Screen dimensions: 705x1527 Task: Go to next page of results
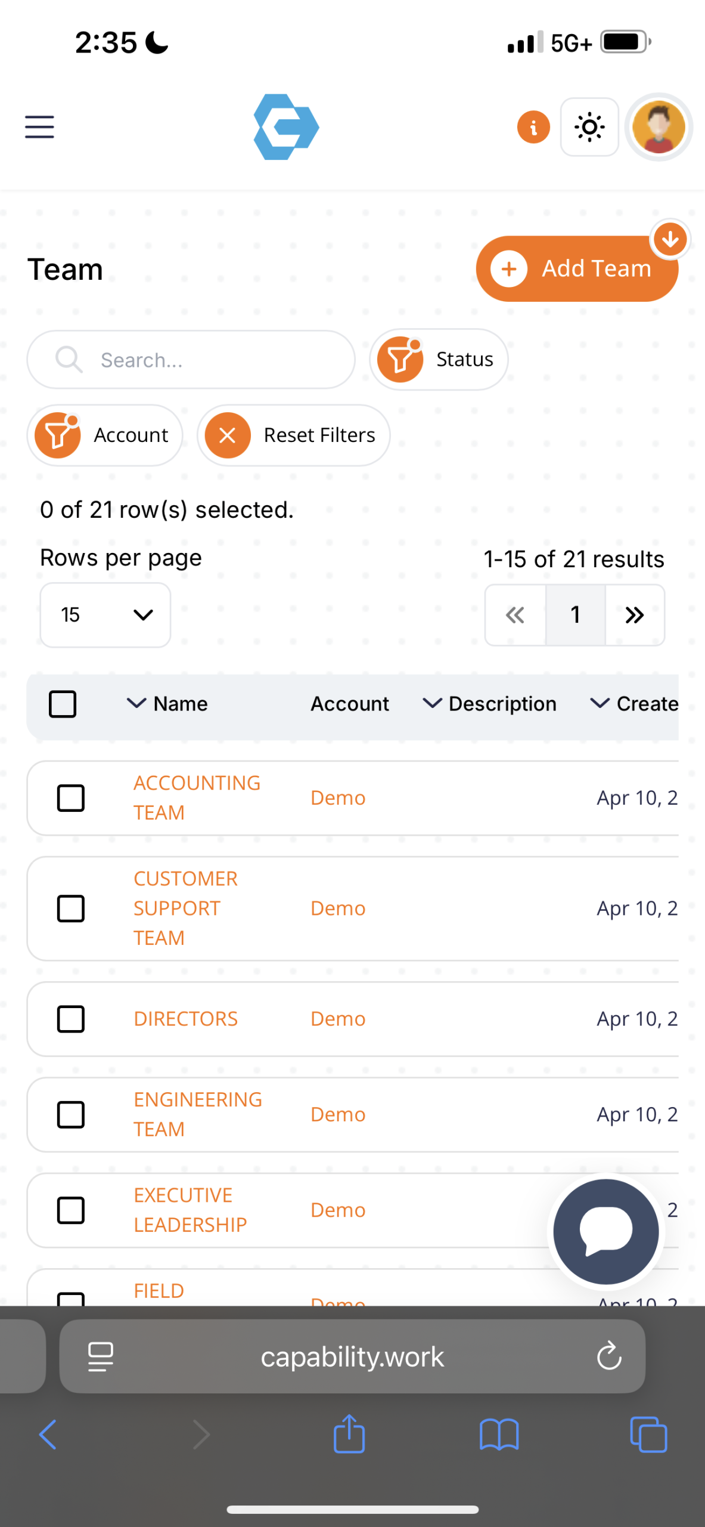pyautogui.click(x=634, y=614)
